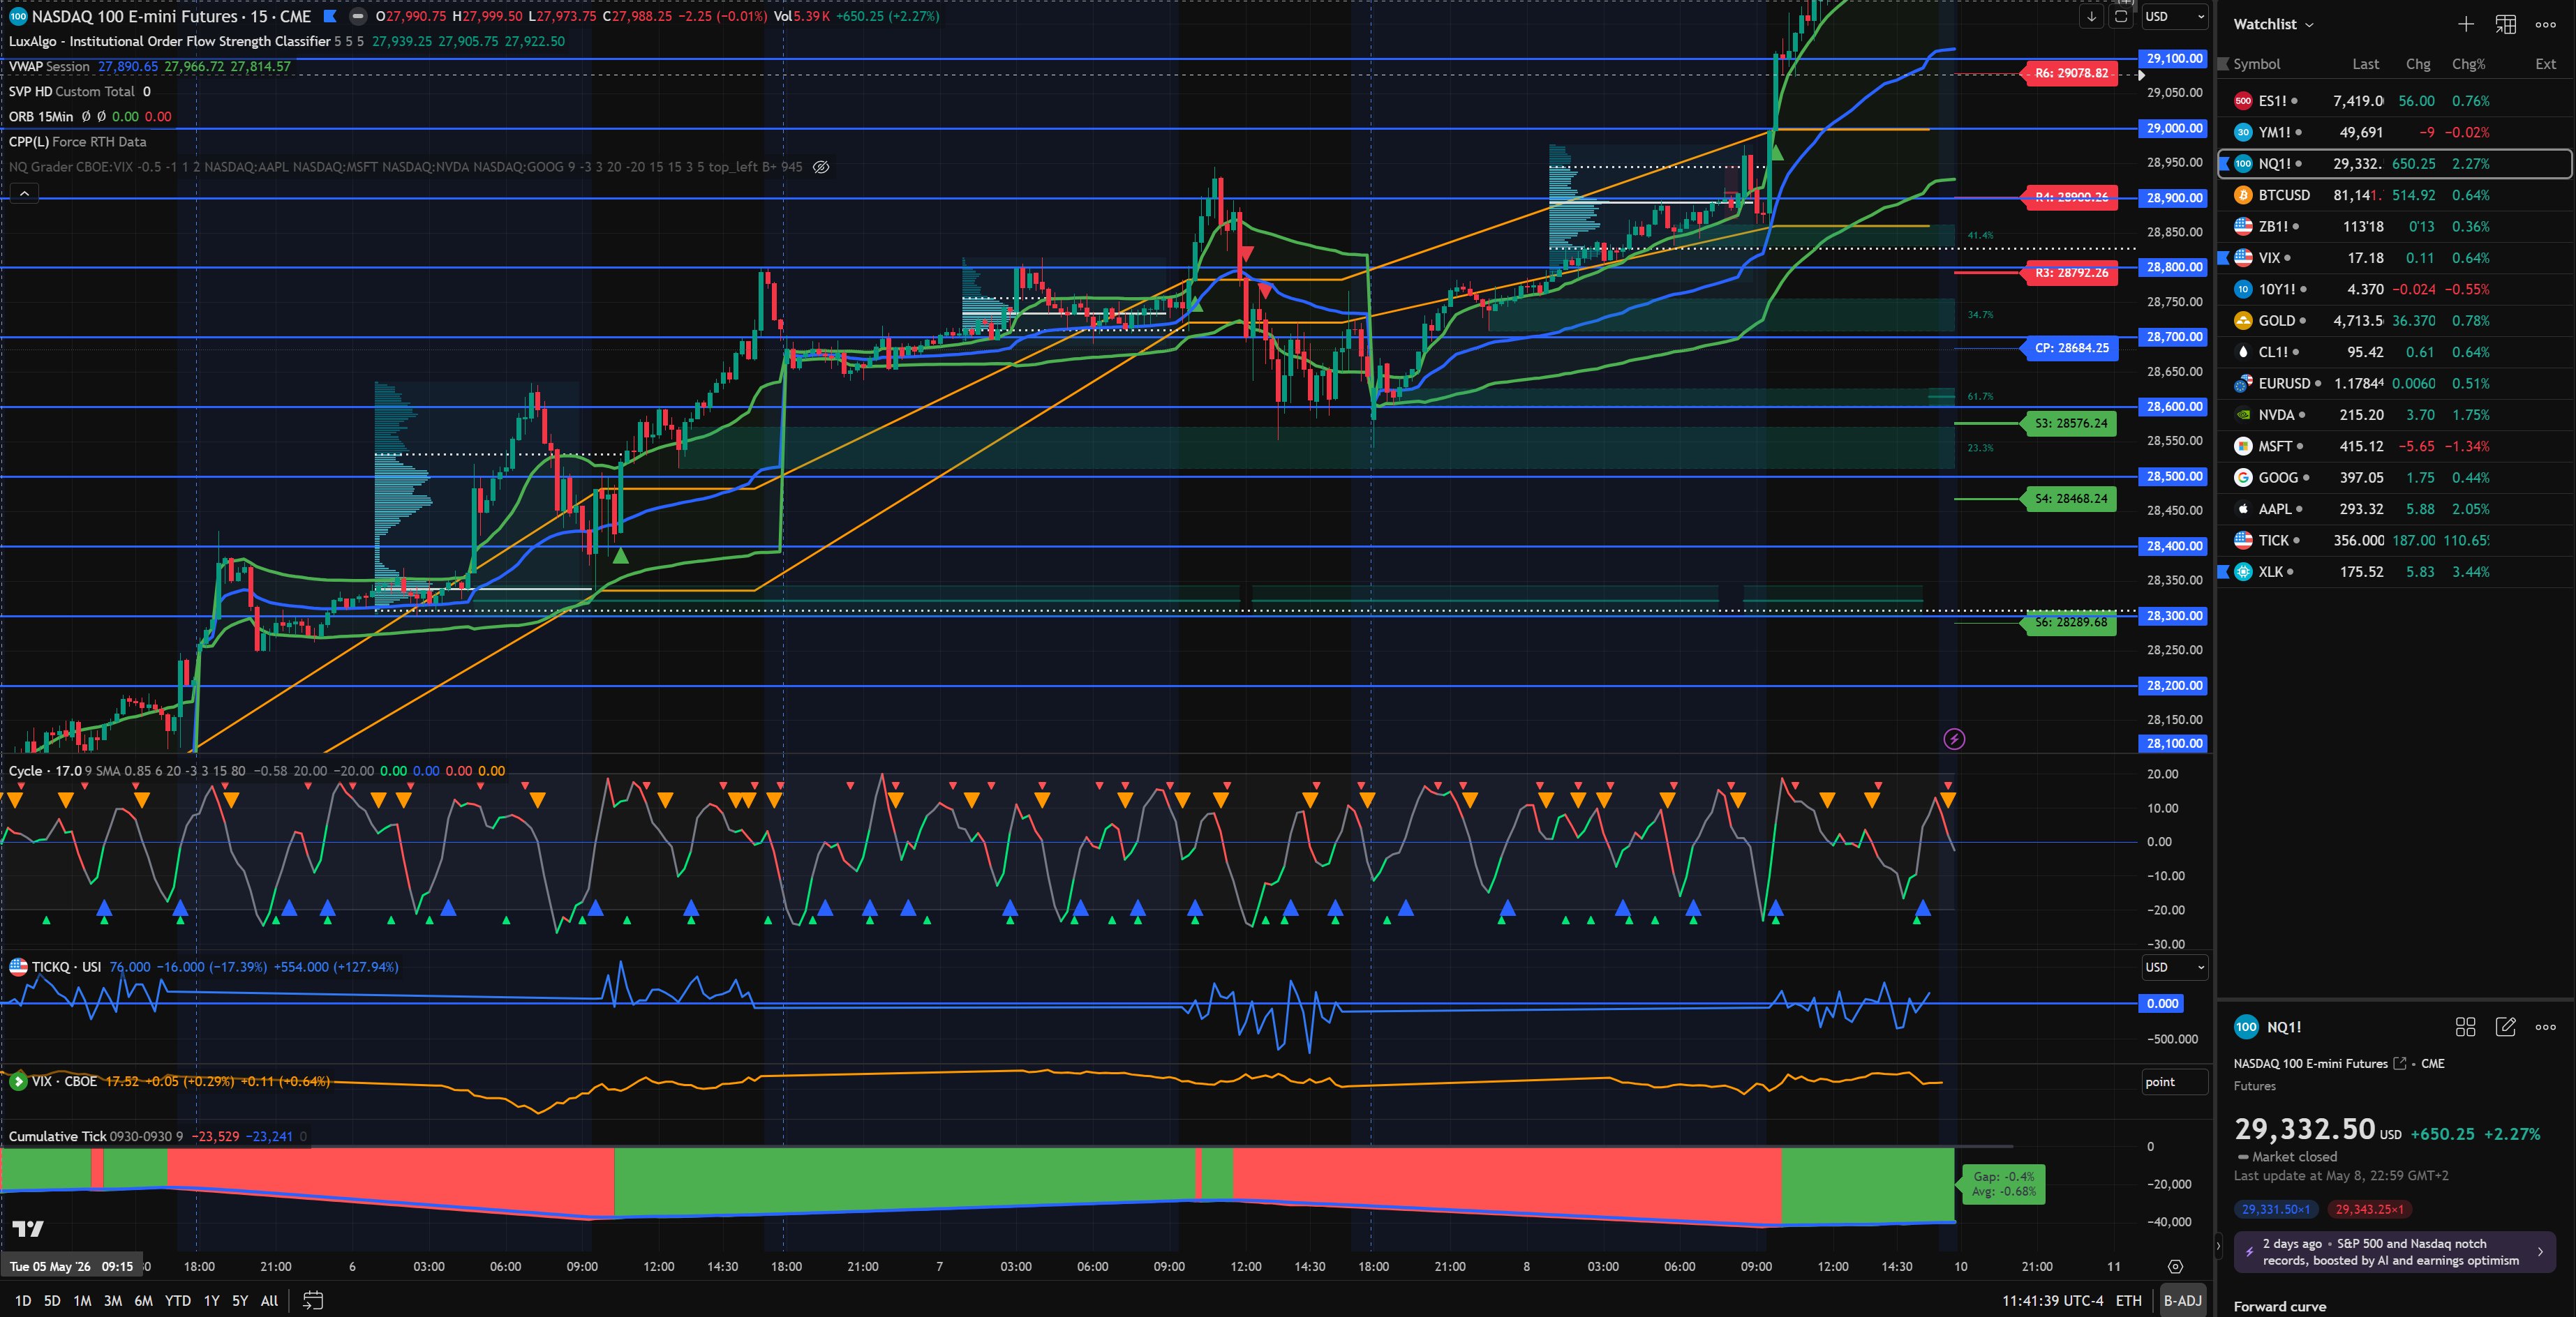Select the 1M time range
This screenshot has width=2576, height=1317.
[82, 1300]
